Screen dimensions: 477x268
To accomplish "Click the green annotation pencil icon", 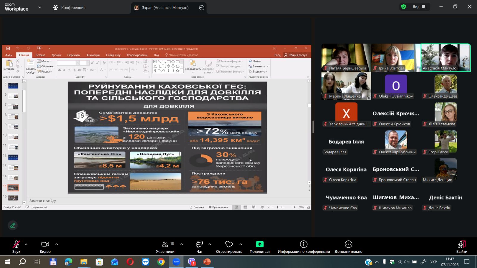I will 13,225.
